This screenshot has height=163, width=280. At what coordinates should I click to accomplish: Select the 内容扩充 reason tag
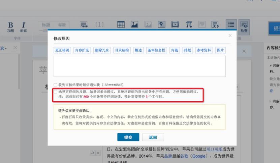point(82,50)
